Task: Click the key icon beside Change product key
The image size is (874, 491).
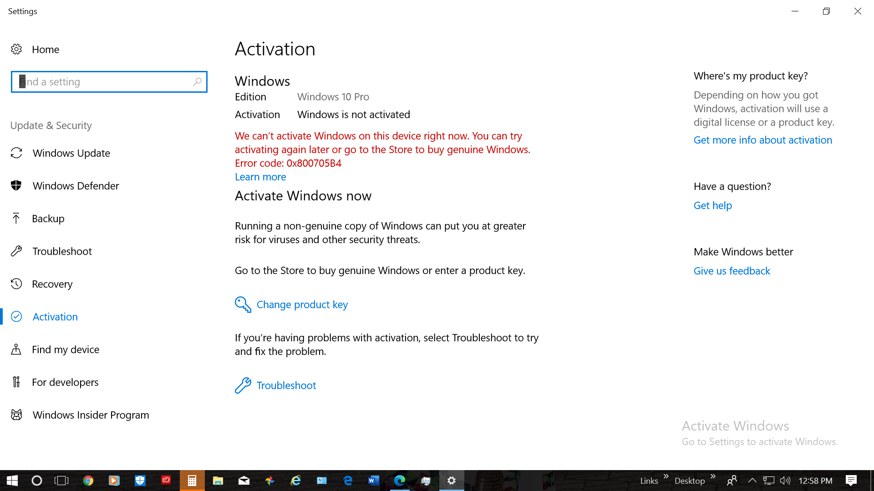Action: pyautogui.click(x=243, y=305)
